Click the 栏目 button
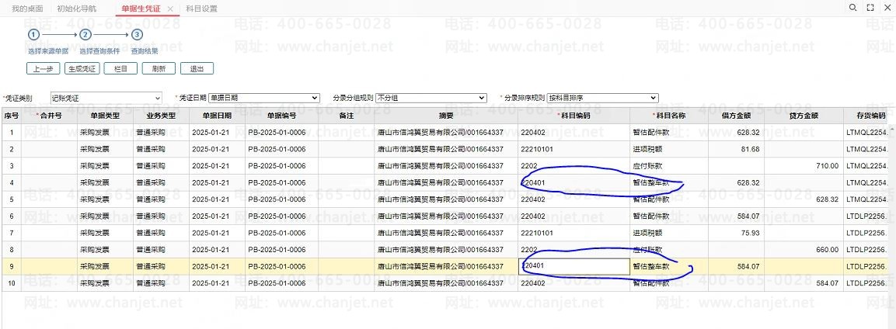This screenshot has height=329, width=896. [120, 68]
